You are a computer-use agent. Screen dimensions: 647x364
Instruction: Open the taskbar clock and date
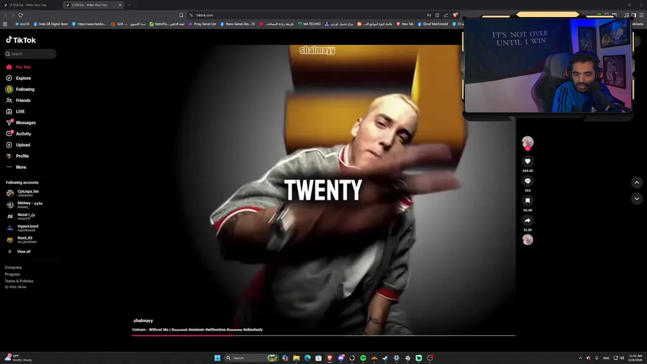coord(636,358)
